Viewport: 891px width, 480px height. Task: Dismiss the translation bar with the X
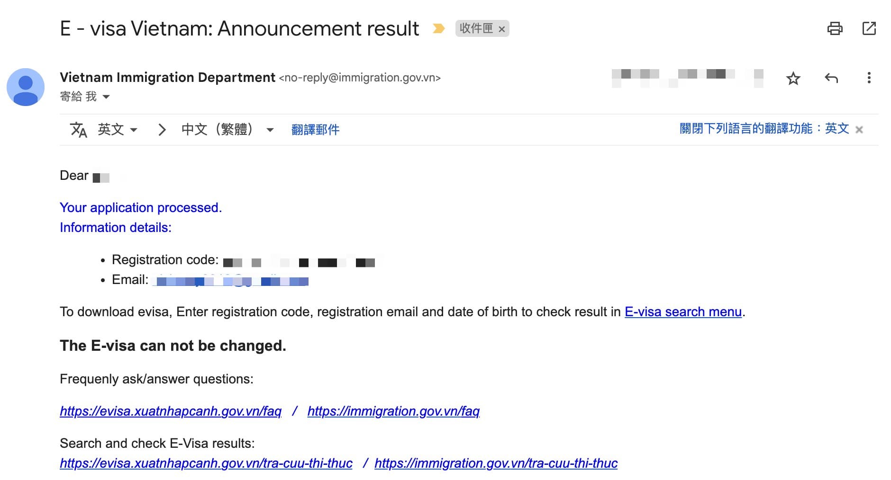(x=859, y=130)
